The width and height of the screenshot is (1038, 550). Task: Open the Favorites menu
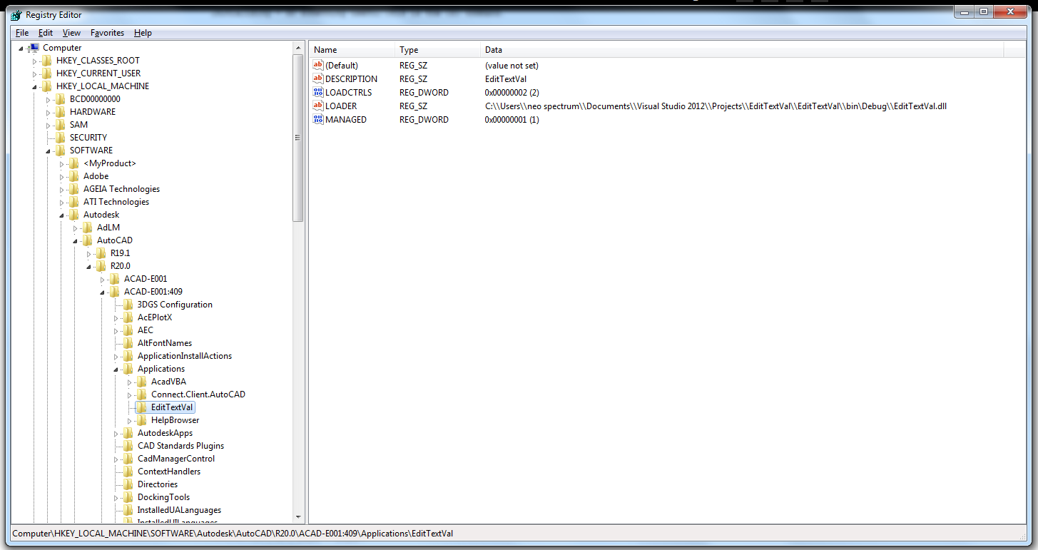tap(107, 33)
